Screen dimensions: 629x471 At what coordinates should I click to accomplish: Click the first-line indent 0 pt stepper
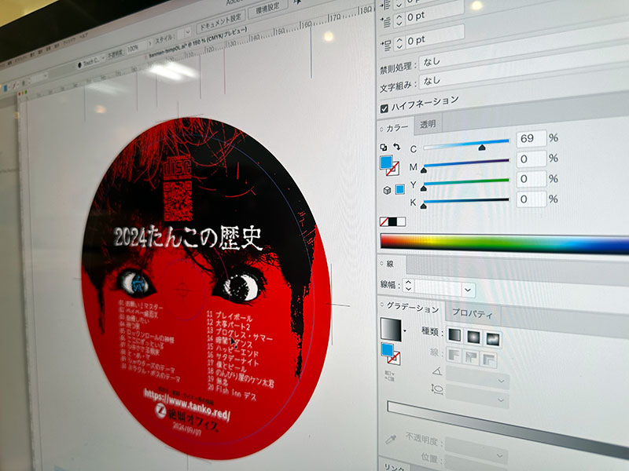coord(399,19)
